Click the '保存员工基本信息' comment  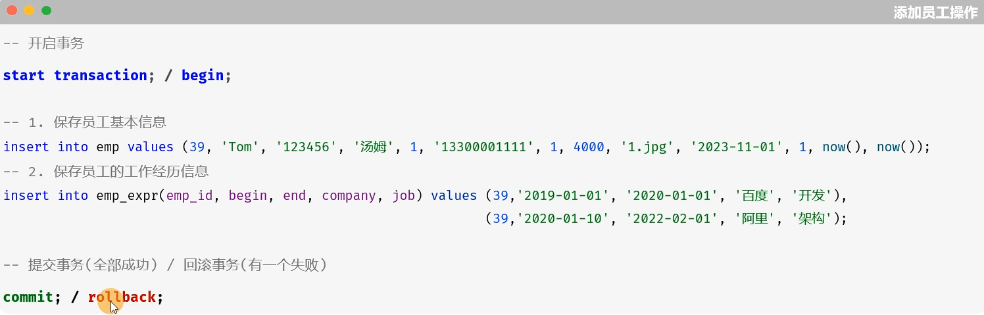point(110,122)
